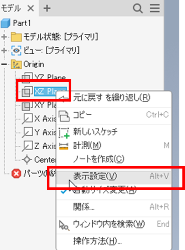Close the モデル tab with X

pos(31,8)
